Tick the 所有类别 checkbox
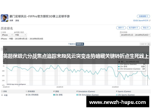 click(26, 91)
